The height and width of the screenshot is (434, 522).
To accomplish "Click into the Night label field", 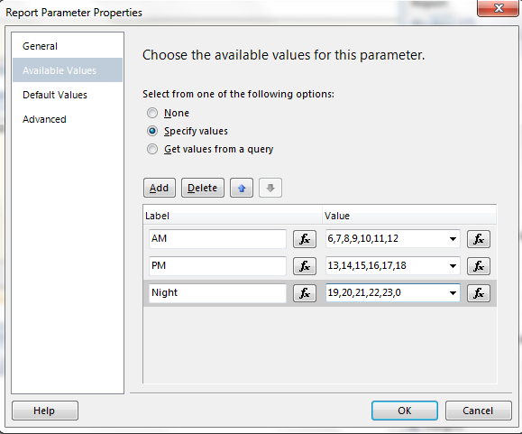I will click(x=217, y=292).
